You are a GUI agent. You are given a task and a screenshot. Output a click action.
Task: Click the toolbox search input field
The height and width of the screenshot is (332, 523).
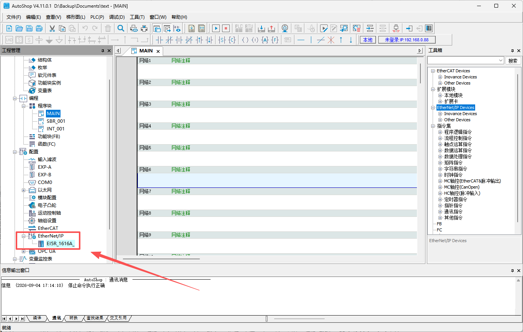tap(463, 60)
